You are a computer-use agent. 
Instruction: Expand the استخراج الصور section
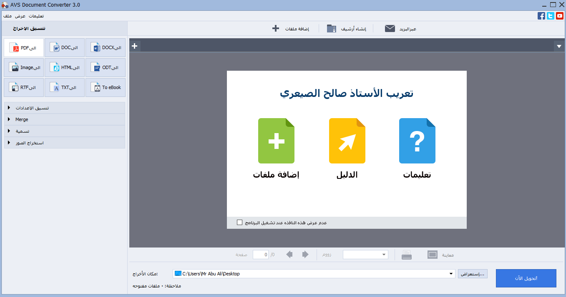click(x=65, y=143)
